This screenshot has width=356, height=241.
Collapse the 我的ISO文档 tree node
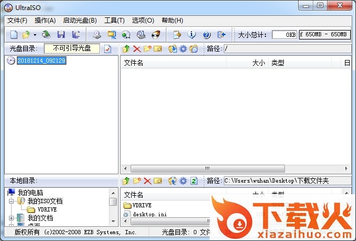click(12, 201)
